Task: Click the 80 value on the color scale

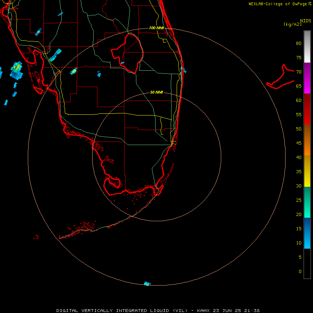Action: 299,43
